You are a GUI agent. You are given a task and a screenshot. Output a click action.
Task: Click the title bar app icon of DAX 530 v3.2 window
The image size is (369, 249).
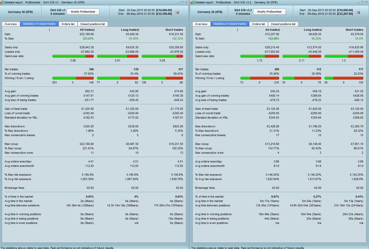[x=192, y=2]
